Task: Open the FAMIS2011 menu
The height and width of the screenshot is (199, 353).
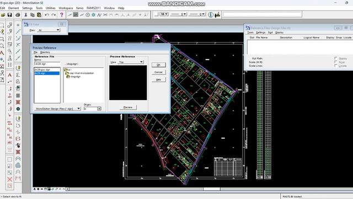Action: (x=94, y=8)
